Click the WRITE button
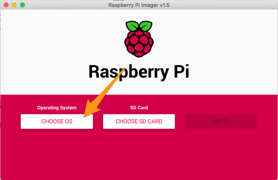278x180 pixels. click(221, 122)
